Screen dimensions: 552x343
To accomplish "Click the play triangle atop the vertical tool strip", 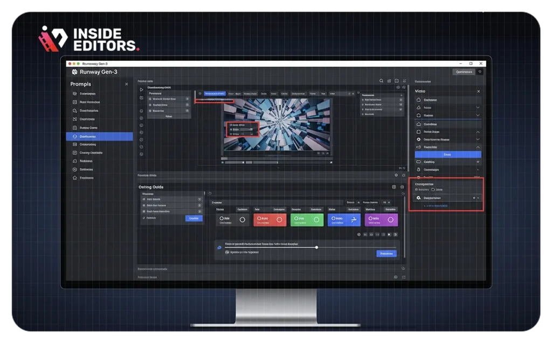I will pos(142,90).
